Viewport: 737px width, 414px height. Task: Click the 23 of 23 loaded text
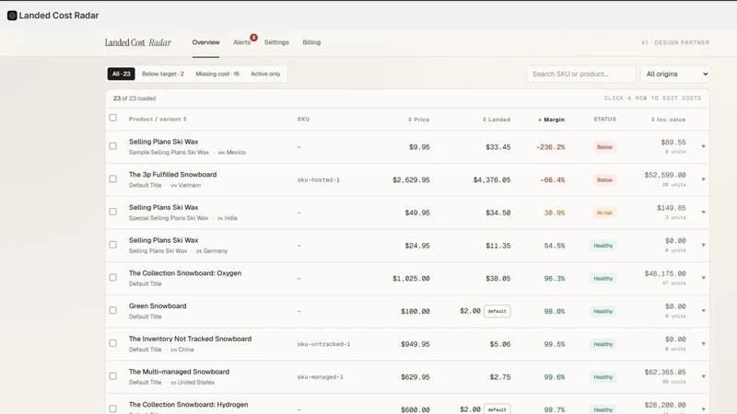[x=135, y=98]
